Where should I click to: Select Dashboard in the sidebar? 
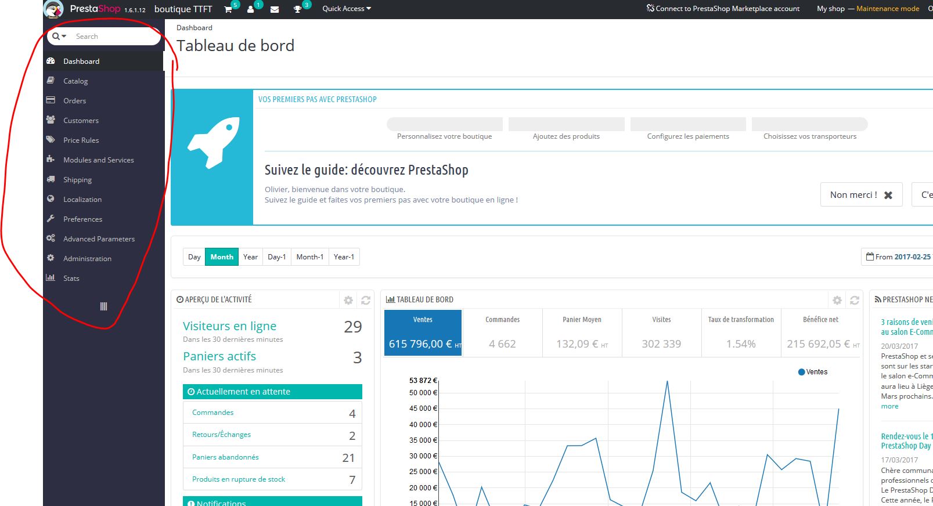[x=103, y=61]
